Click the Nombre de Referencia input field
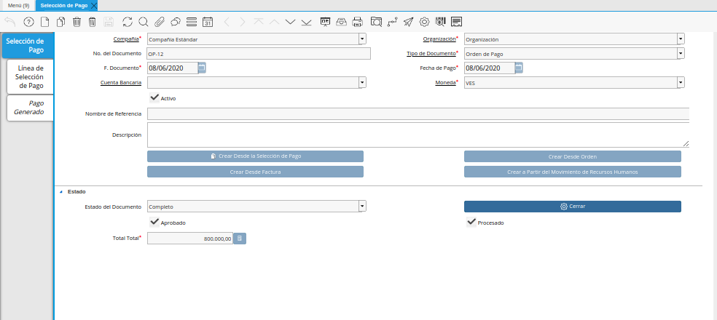717x320 pixels. click(418, 113)
